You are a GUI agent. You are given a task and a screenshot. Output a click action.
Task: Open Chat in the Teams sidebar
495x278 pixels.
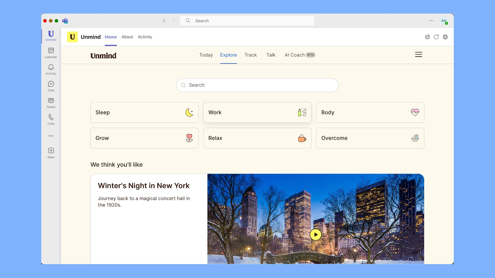pos(51,86)
